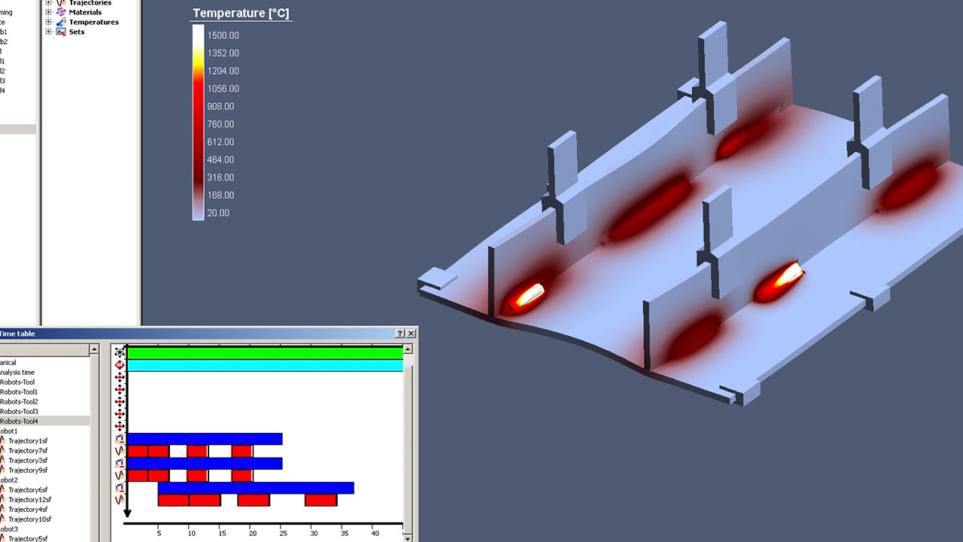The image size is (963, 542).
Task: Click the cyan analysis time bar
Action: (265, 365)
